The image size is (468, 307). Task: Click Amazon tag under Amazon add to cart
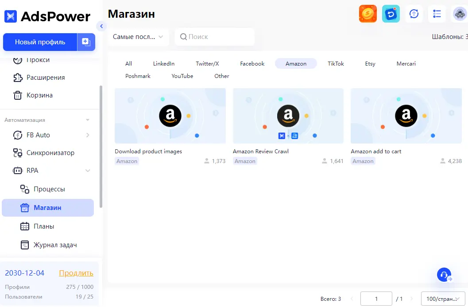point(363,161)
